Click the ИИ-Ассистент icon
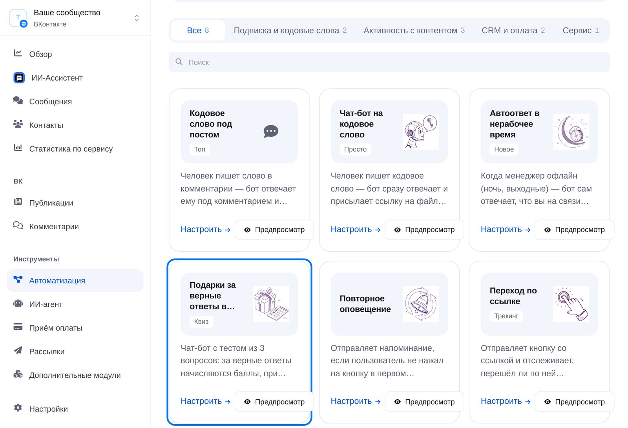 coord(19,78)
